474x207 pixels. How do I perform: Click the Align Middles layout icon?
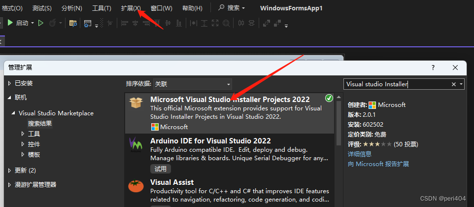tap(168, 23)
